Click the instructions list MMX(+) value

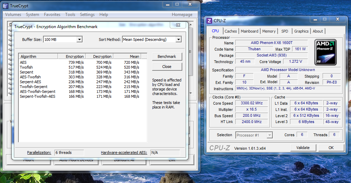coord(288,88)
